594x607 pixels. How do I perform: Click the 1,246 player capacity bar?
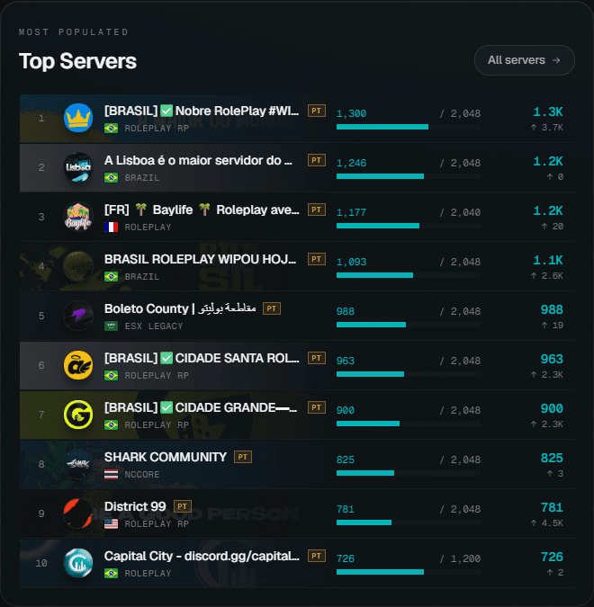tap(409, 176)
